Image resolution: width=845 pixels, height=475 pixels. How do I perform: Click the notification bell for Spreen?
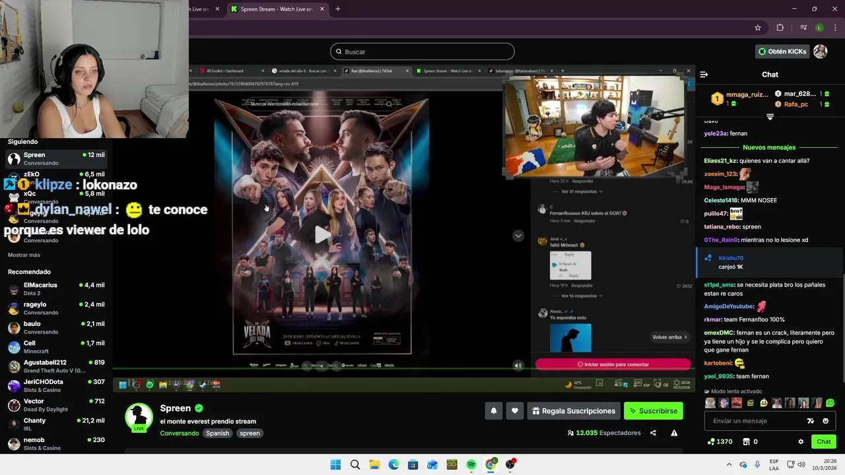pyautogui.click(x=493, y=411)
